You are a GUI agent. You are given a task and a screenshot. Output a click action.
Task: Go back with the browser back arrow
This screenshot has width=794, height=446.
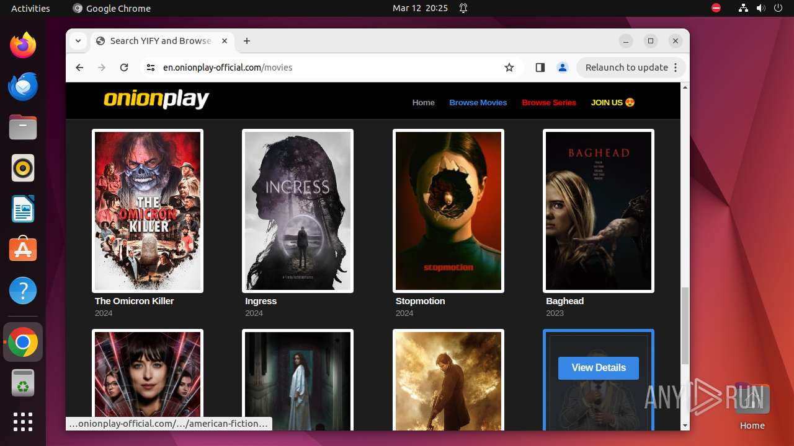tap(79, 68)
